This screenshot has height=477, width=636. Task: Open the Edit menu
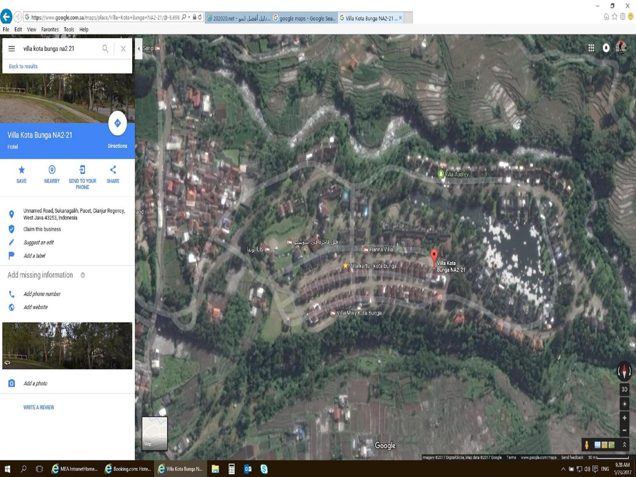(18, 30)
